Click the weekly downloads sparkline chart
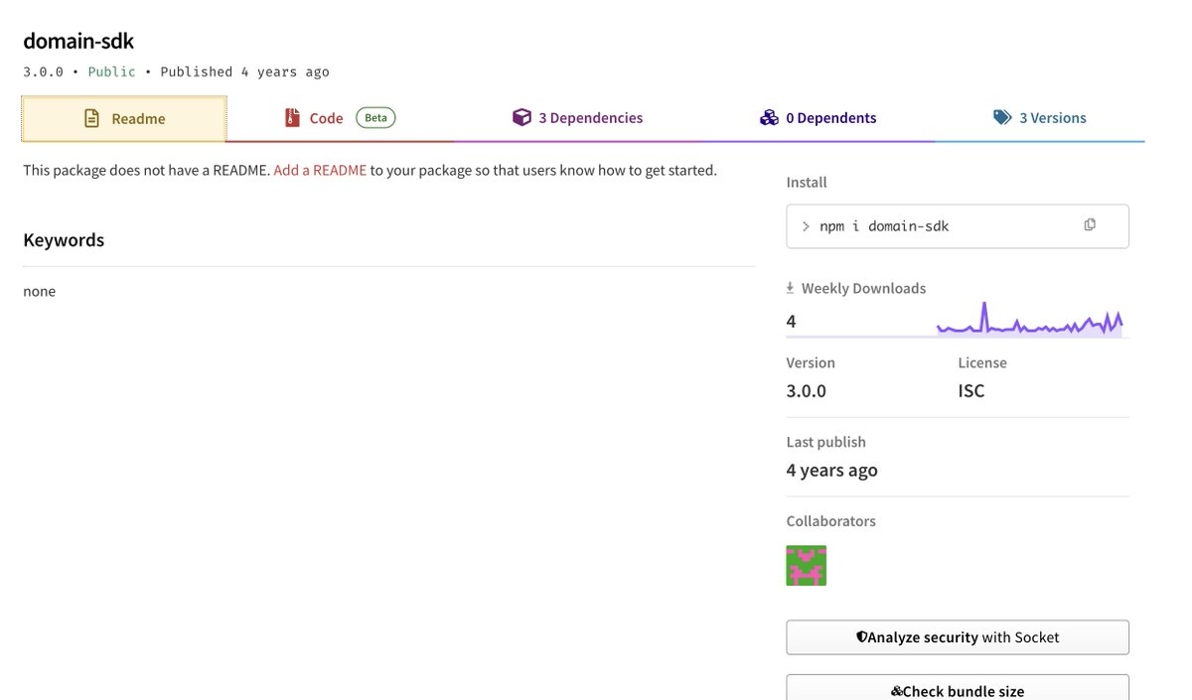This screenshot has width=1192, height=700. (1030, 320)
